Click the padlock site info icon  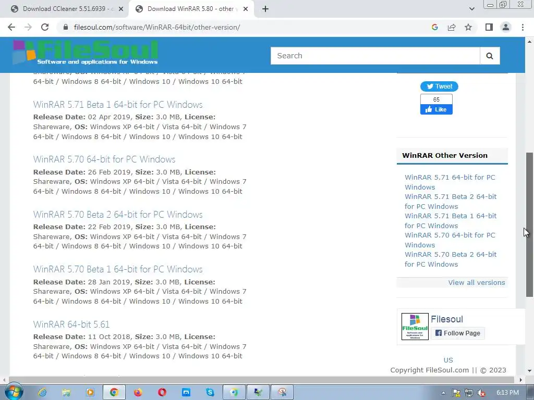click(66, 27)
